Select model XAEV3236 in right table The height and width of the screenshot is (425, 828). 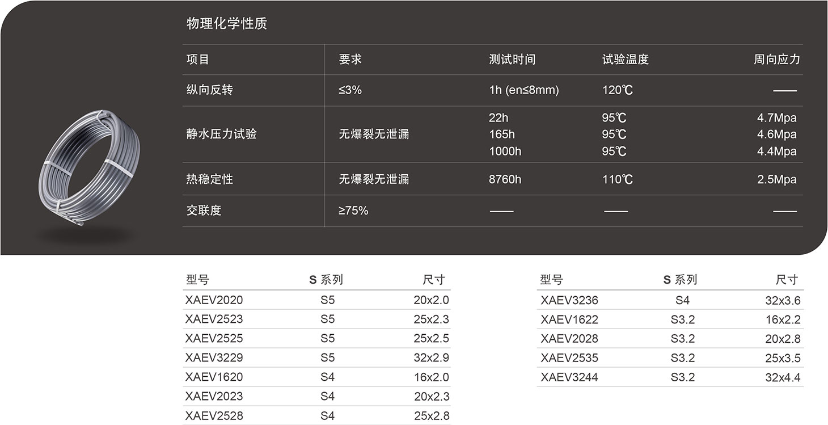(569, 301)
